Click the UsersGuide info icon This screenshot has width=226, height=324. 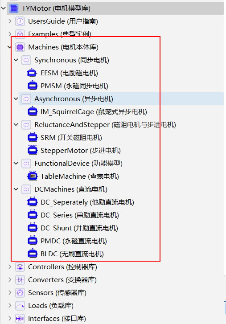click(20, 21)
